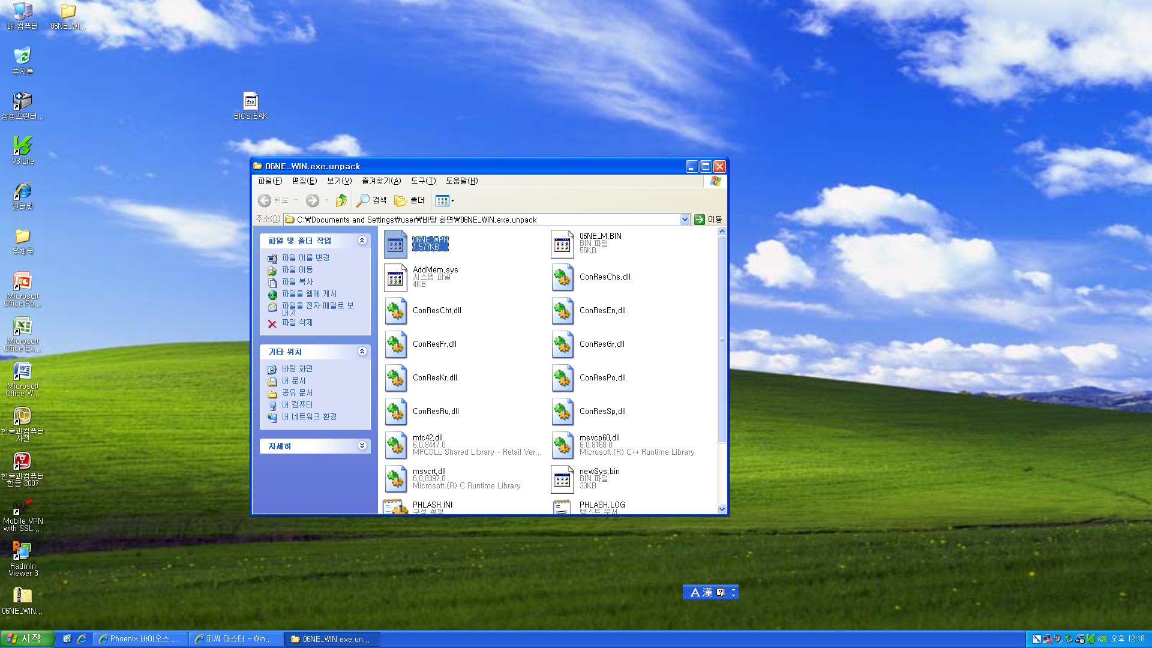Click the 파일 복사 link

click(297, 281)
